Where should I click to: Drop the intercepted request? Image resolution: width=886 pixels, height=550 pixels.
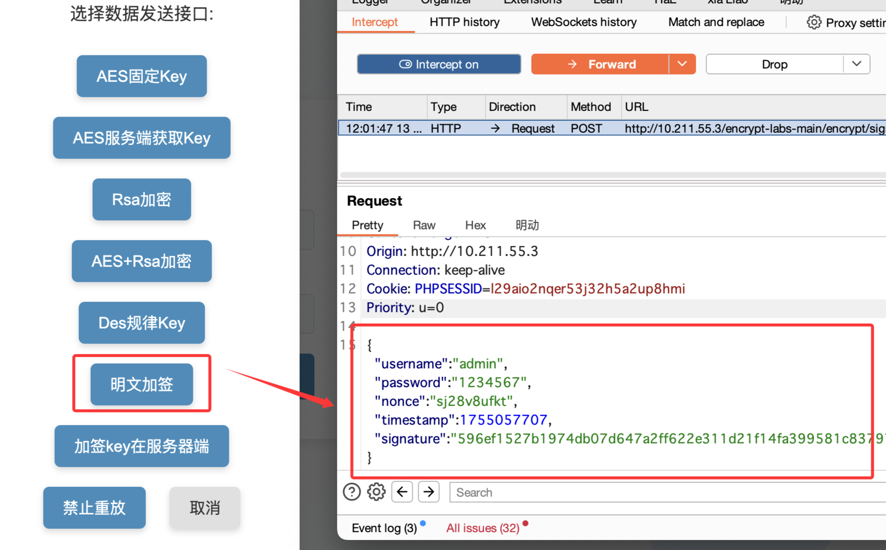[x=775, y=64]
